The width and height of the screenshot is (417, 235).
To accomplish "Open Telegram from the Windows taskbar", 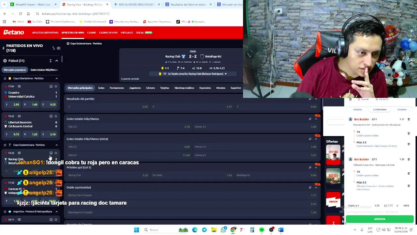I will (204, 230).
